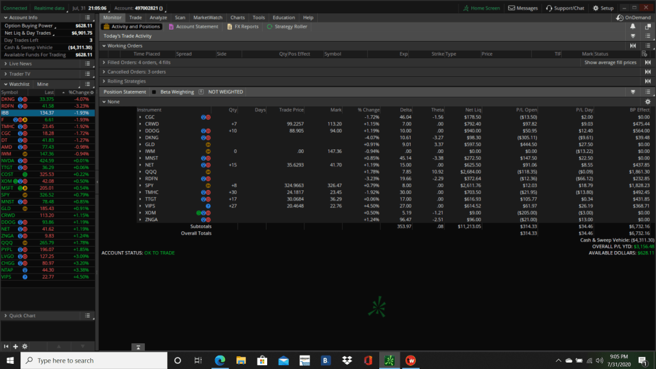Screen dimensions: 656x369
Task: Collapse the Working Orders section
Action: tap(104, 45)
